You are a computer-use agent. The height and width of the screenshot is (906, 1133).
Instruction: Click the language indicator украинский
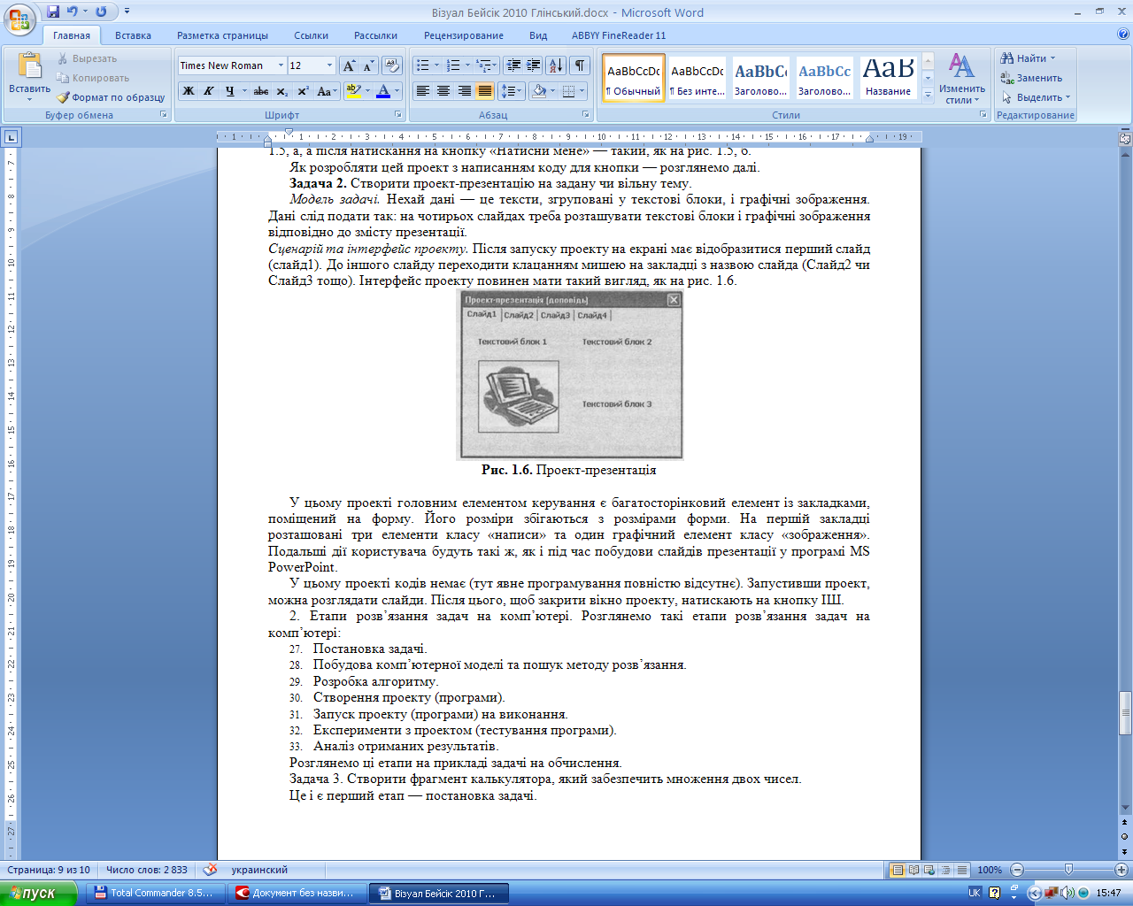259,870
